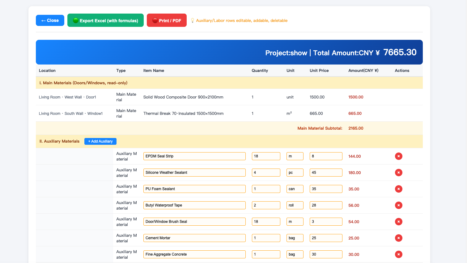Edit the Silicone Weather Sealant name field

pos(194,173)
